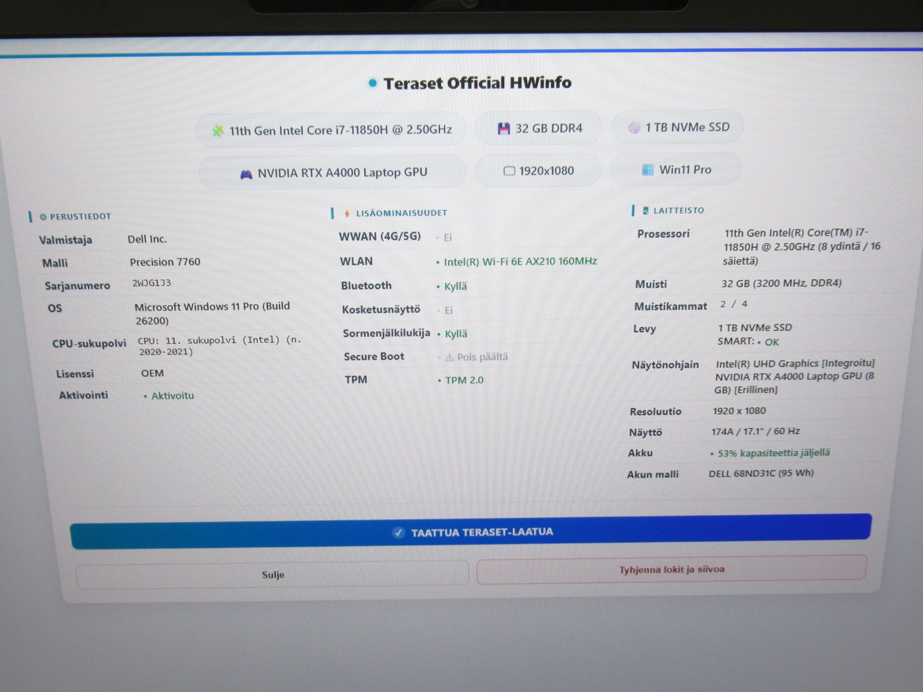Viewport: 923px width, 692px height.
Task: Click the LISÄOMINAISUUDET section heading
Action: click(402, 213)
